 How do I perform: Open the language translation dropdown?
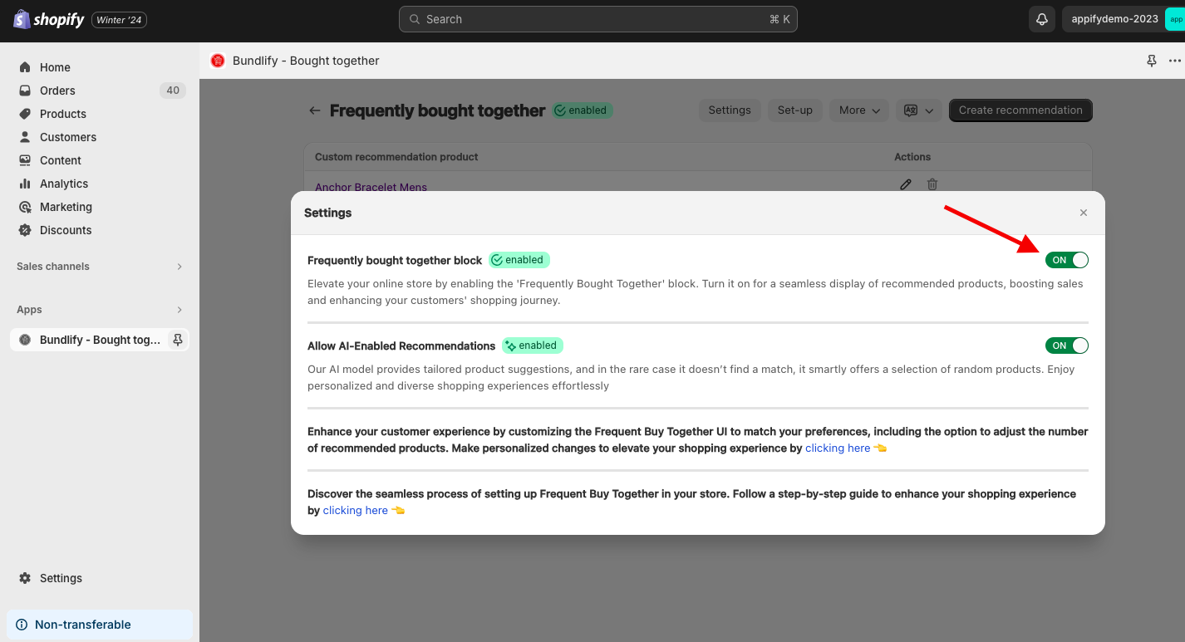pos(919,110)
